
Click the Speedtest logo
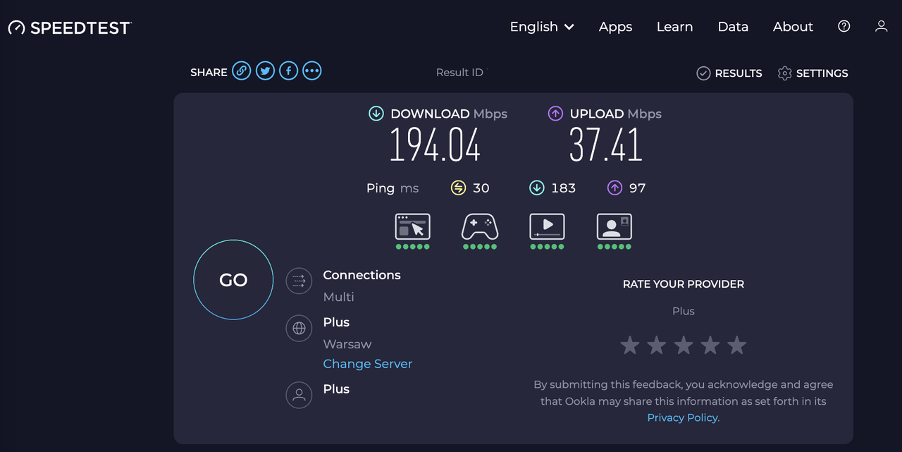point(70,28)
